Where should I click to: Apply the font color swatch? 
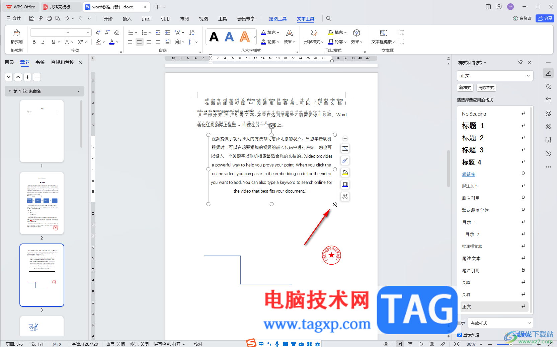tap(112, 42)
